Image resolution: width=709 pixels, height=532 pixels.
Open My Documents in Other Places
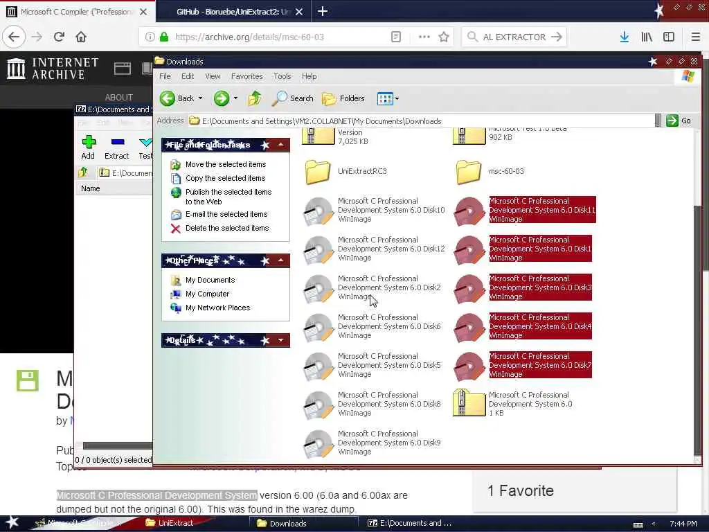click(x=210, y=280)
